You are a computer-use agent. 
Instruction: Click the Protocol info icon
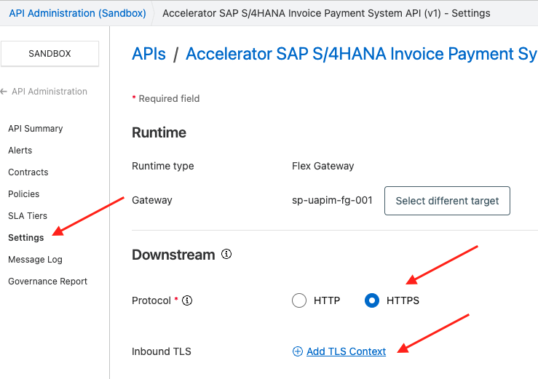tap(187, 300)
